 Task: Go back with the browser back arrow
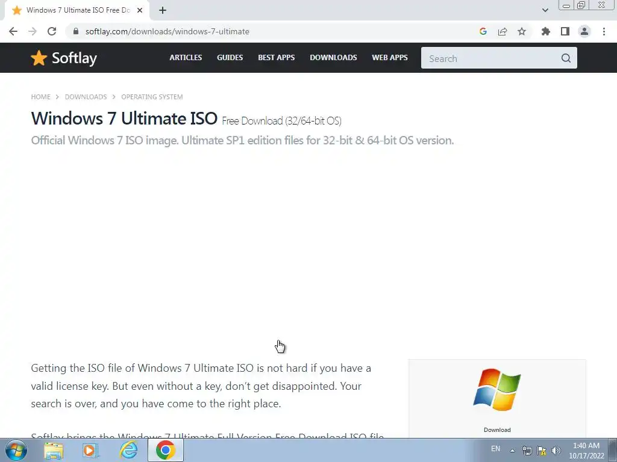pos(13,31)
